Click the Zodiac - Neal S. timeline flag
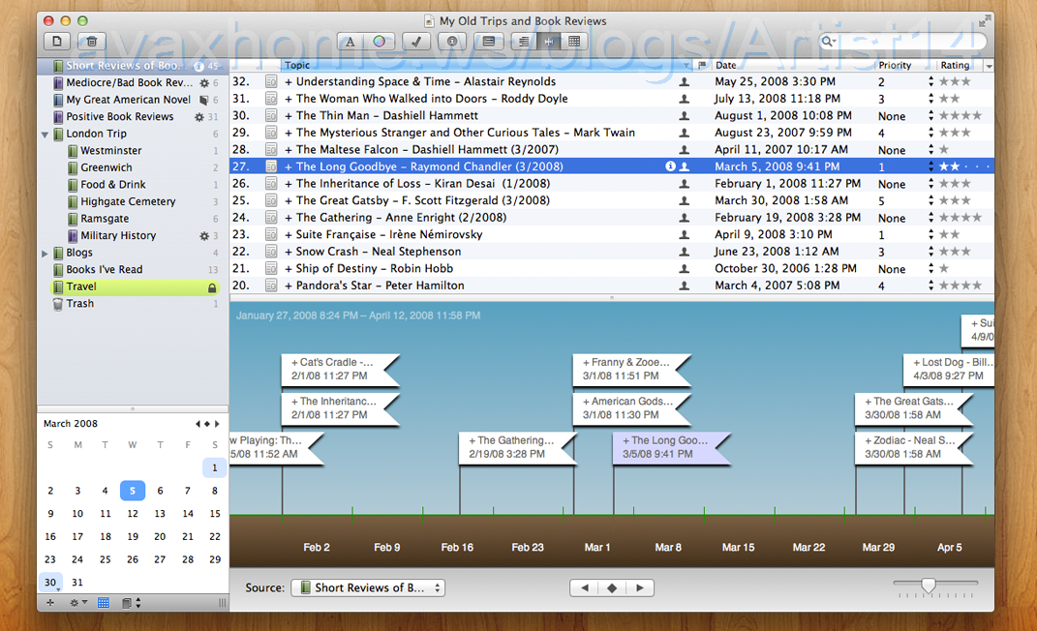Screen dimensions: 1037x631 [x=914, y=447]
